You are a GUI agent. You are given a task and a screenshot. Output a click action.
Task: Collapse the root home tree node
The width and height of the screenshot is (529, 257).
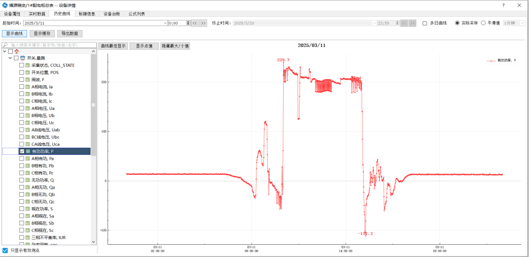pos(5,52)
